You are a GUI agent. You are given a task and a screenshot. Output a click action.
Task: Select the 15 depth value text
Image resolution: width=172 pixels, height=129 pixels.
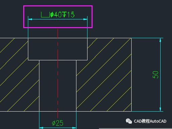(x=71, y=15)
